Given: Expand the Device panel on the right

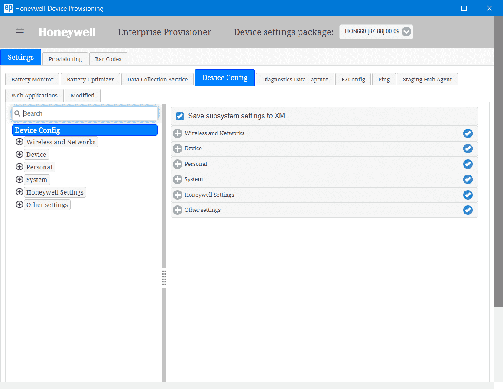Looking at the screenshot, I should coord(178,149).
